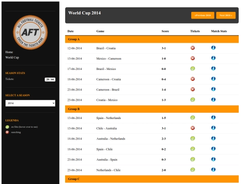
Task: Click the 1-5 score of Spain - Netherlands
Action: click(x=164, y=118)
